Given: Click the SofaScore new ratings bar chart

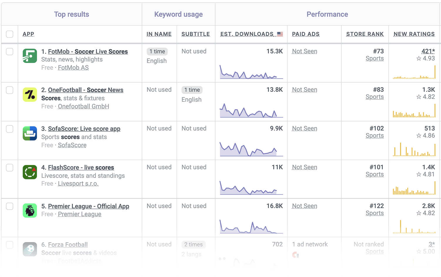Looking at the screenshot, I should 414,149.
